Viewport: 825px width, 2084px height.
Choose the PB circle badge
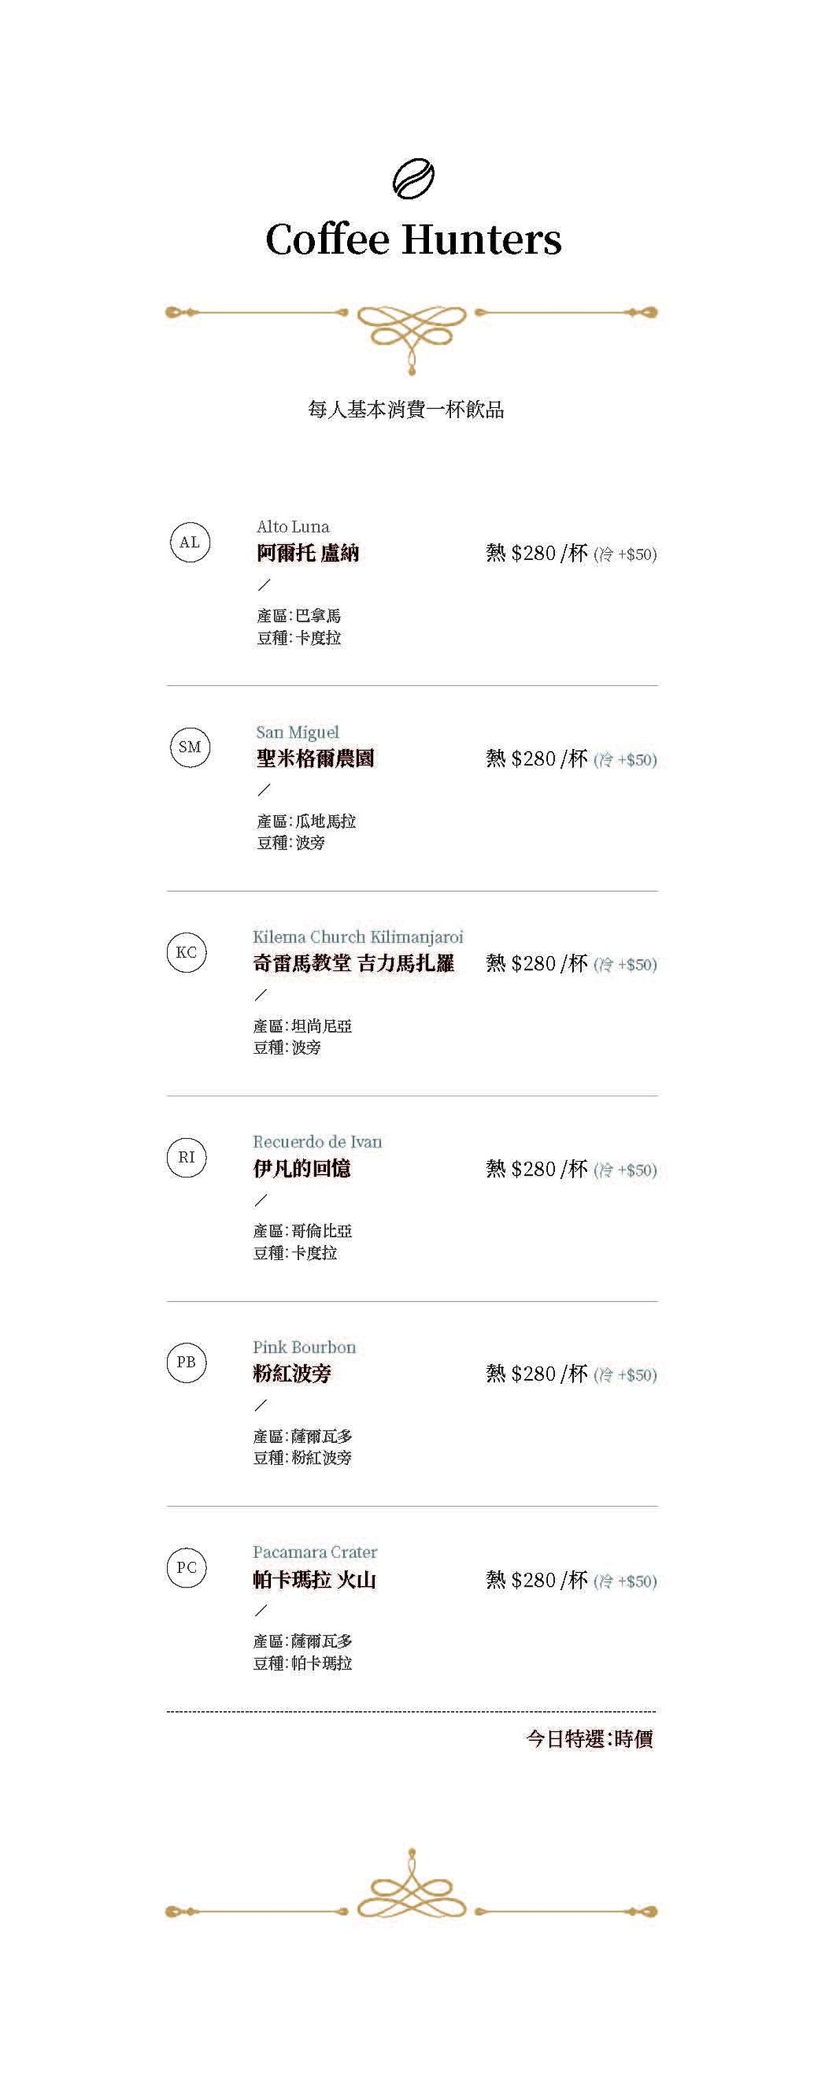187,1362
